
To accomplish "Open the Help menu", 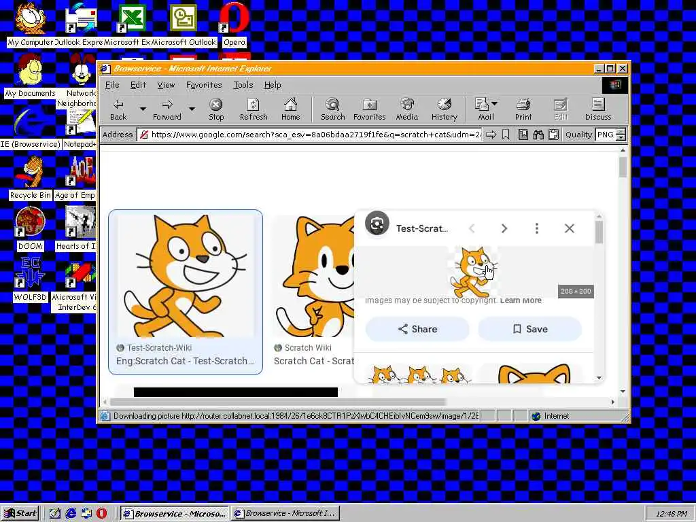I will (273, 85).
